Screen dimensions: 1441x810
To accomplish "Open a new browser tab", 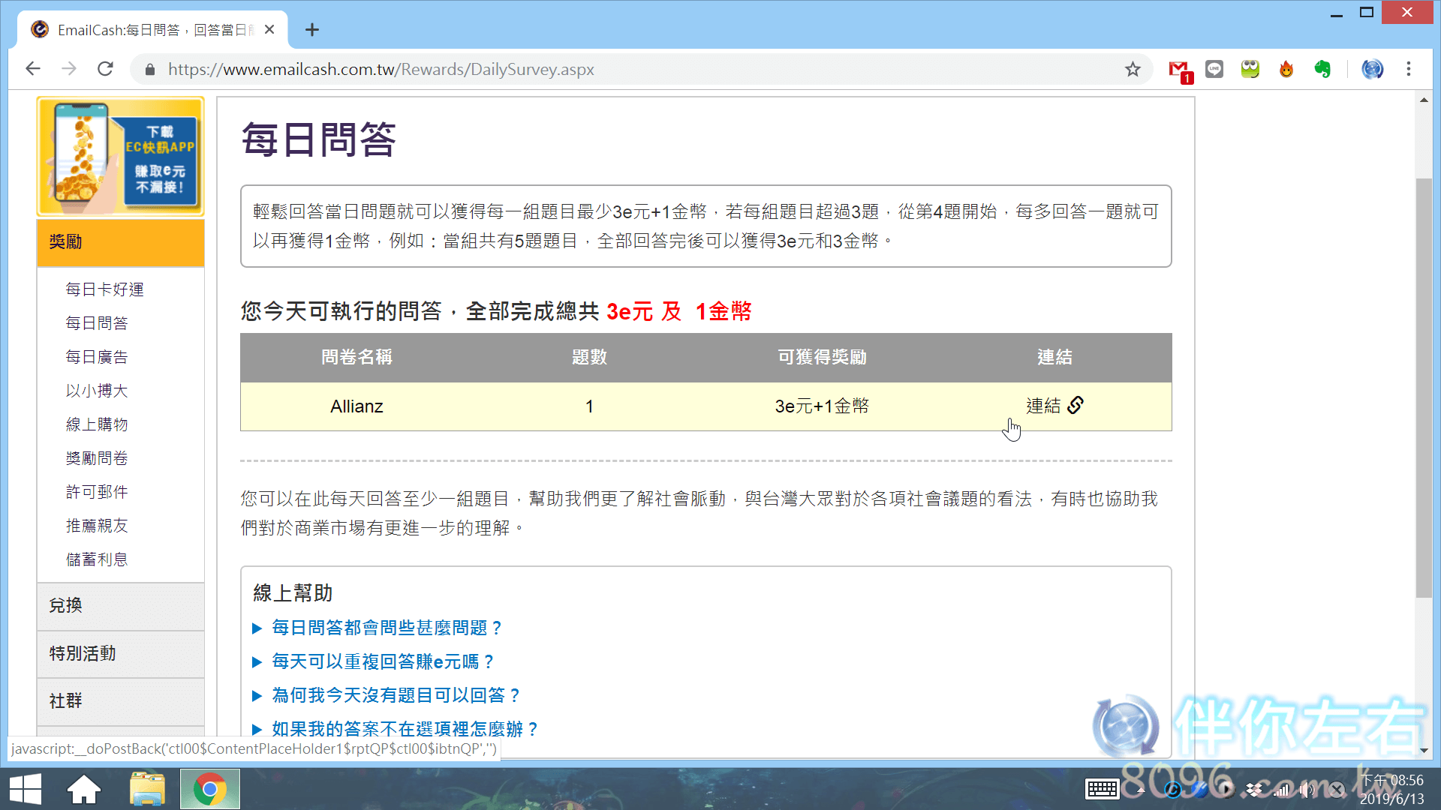I will (312, 30).
